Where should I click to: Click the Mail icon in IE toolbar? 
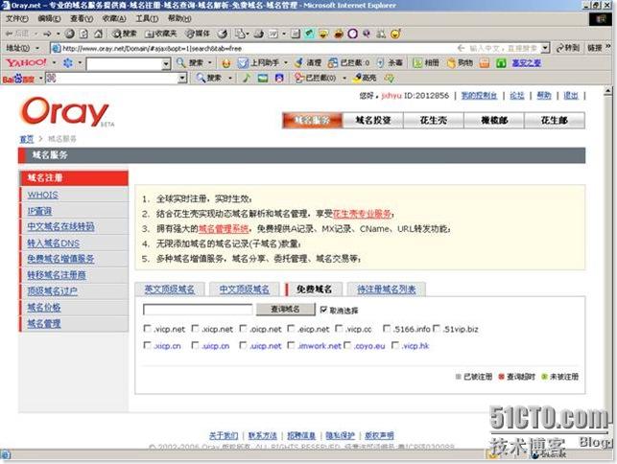[x=240, y=34]
